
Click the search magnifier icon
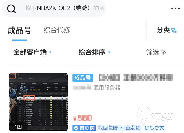(11, 9)
